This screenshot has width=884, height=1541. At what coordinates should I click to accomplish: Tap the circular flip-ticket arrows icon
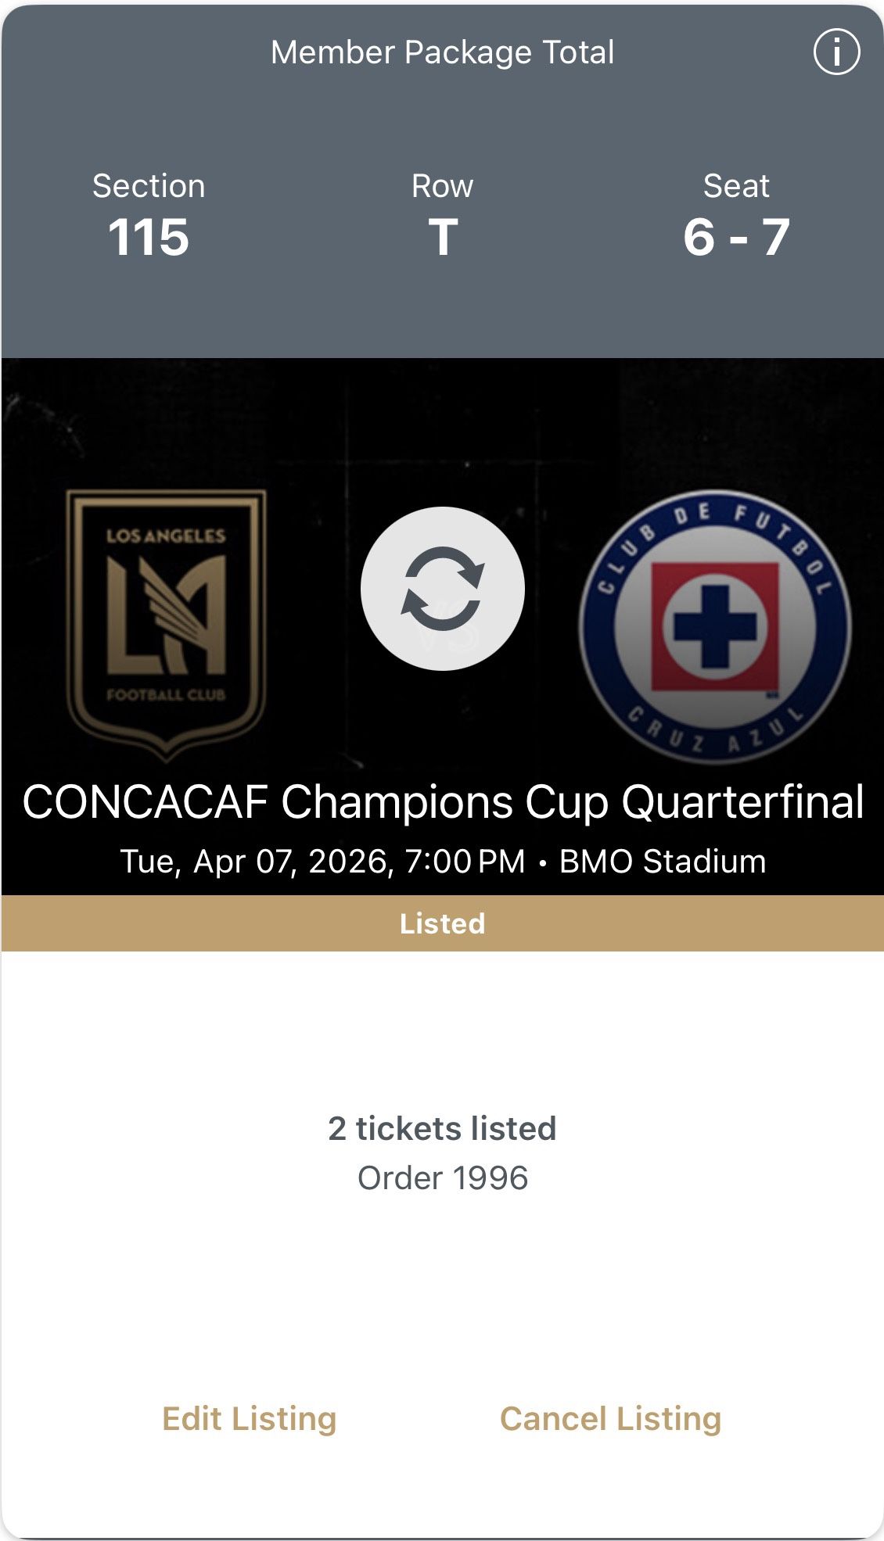click(442, 588)
